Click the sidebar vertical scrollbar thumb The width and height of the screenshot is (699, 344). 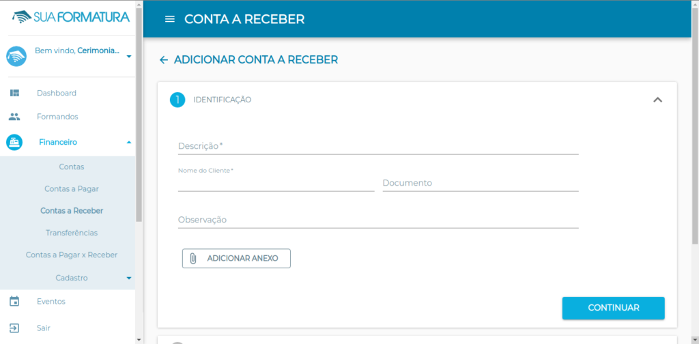tap(139, 115)
